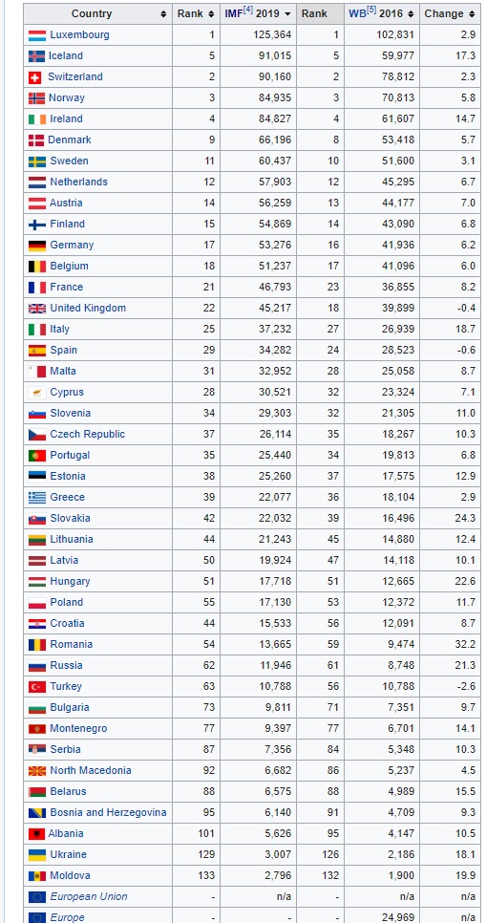Click the United Kingdom flag icon
This screenshot has height=923, width=486.
(36, 309)
